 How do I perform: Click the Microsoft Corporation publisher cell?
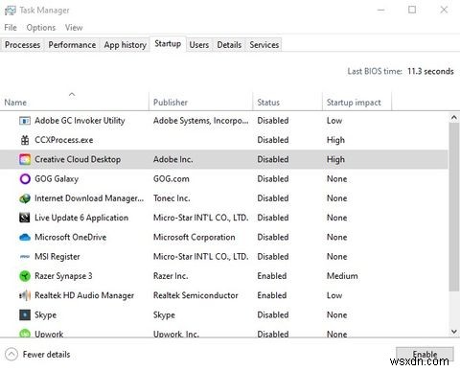tap(194, 238)
